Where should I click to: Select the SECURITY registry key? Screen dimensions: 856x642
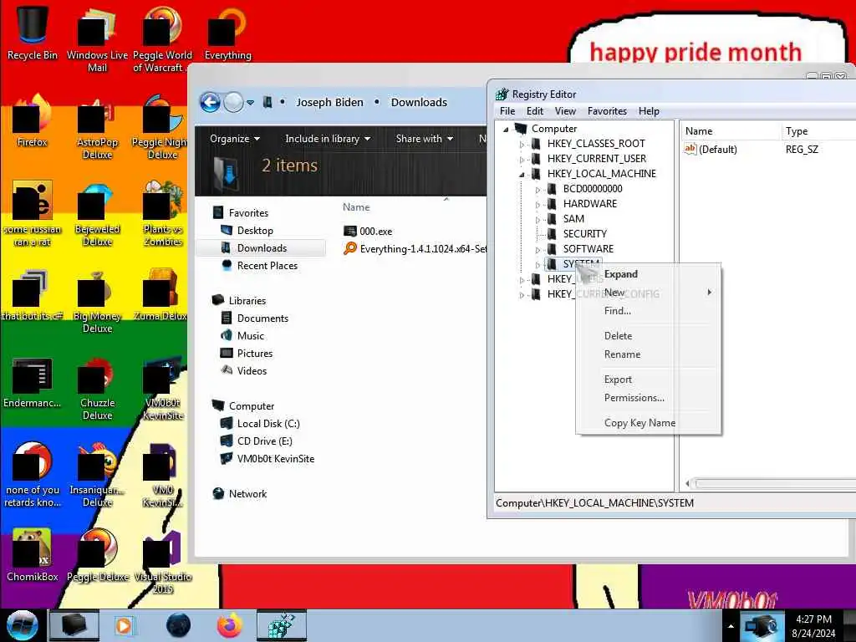pos(584,234)
